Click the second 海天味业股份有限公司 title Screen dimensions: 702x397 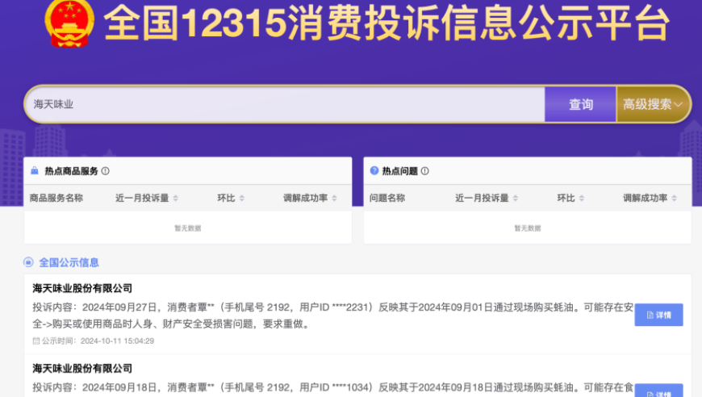[x=82, y=369]
